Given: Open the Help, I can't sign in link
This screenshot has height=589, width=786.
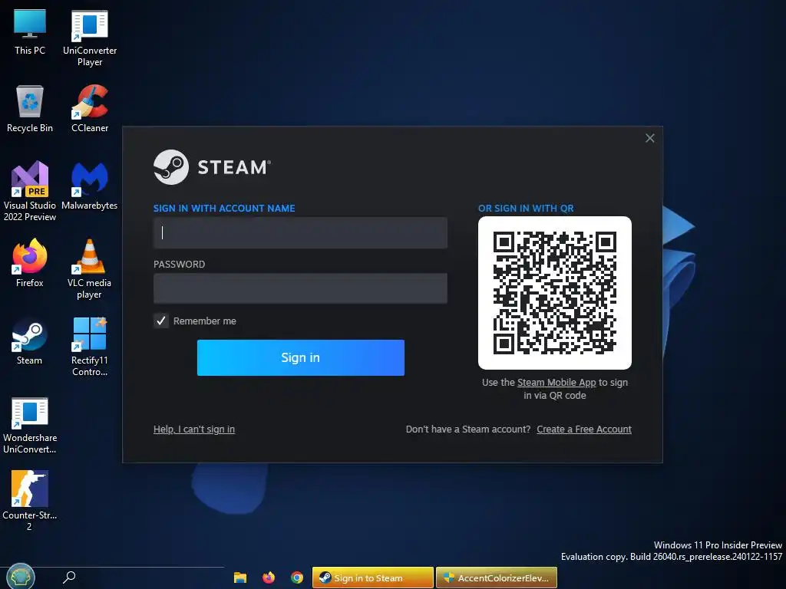Looking at the screenshot, I should (x=194, y=429).
